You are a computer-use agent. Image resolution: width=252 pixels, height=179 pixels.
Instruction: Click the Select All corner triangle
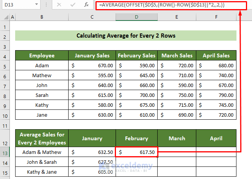coord(6,17)
